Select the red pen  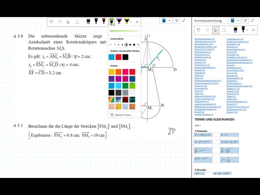pos(104,21)
